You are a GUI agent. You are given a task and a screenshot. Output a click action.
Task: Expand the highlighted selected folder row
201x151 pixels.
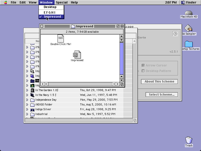tap(27, 81)
